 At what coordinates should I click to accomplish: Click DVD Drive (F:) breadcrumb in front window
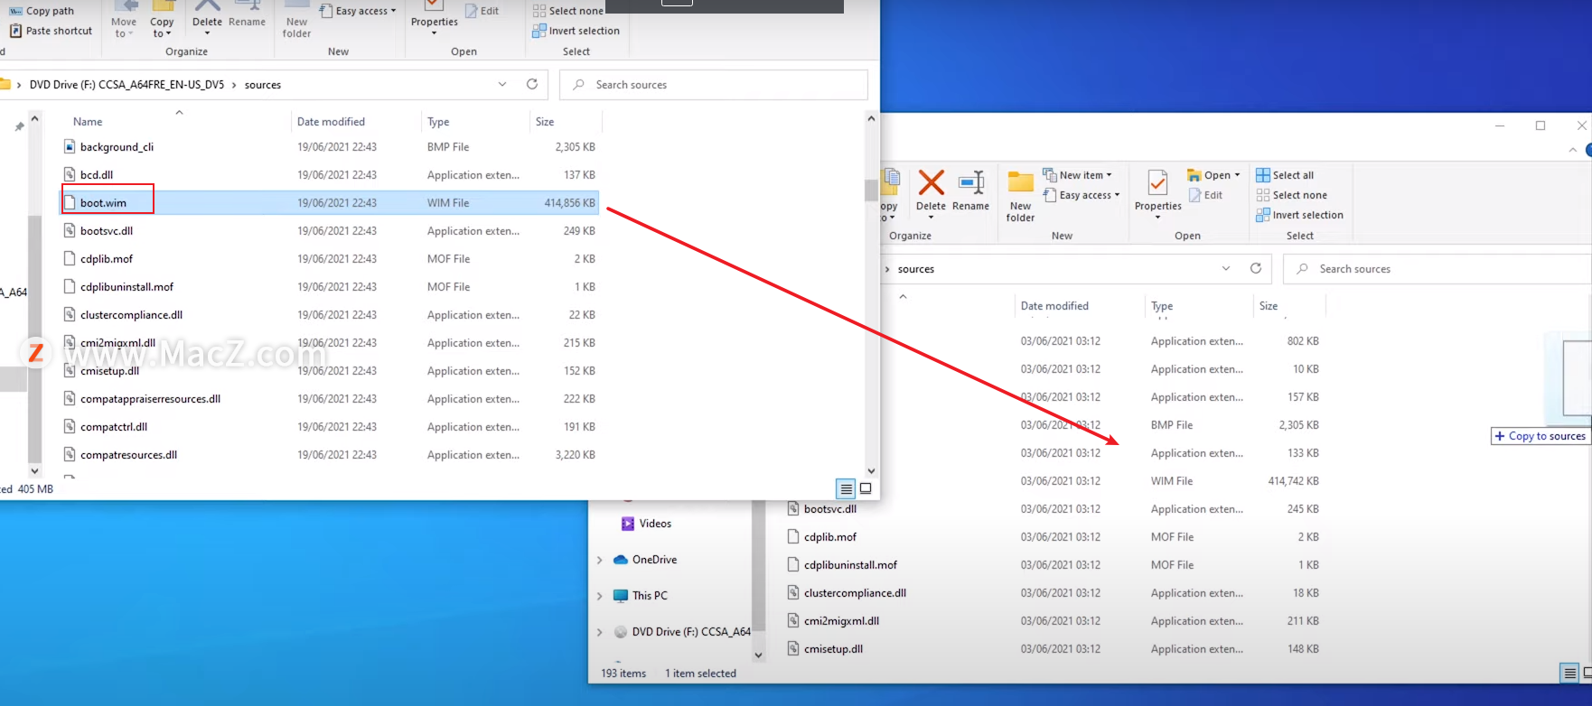tap(126, 85)
